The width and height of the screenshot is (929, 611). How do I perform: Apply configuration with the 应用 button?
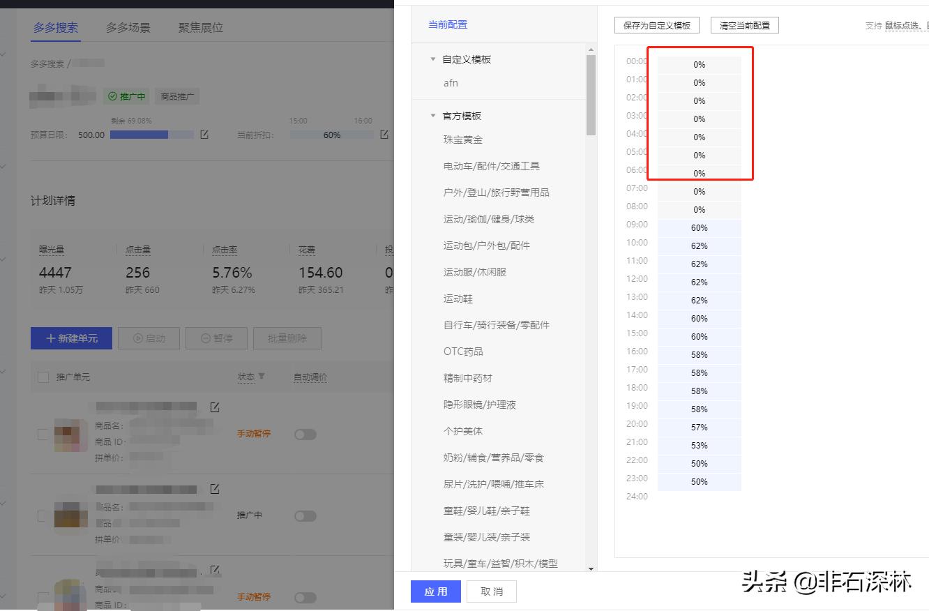tap(435, 591)
